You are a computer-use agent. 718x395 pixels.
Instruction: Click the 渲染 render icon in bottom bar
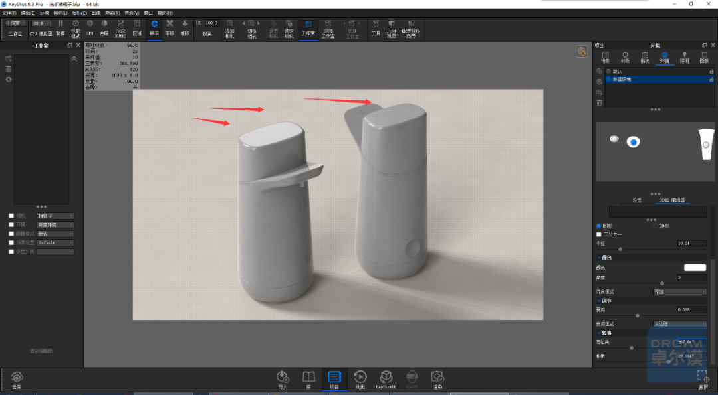pos(437,380)
